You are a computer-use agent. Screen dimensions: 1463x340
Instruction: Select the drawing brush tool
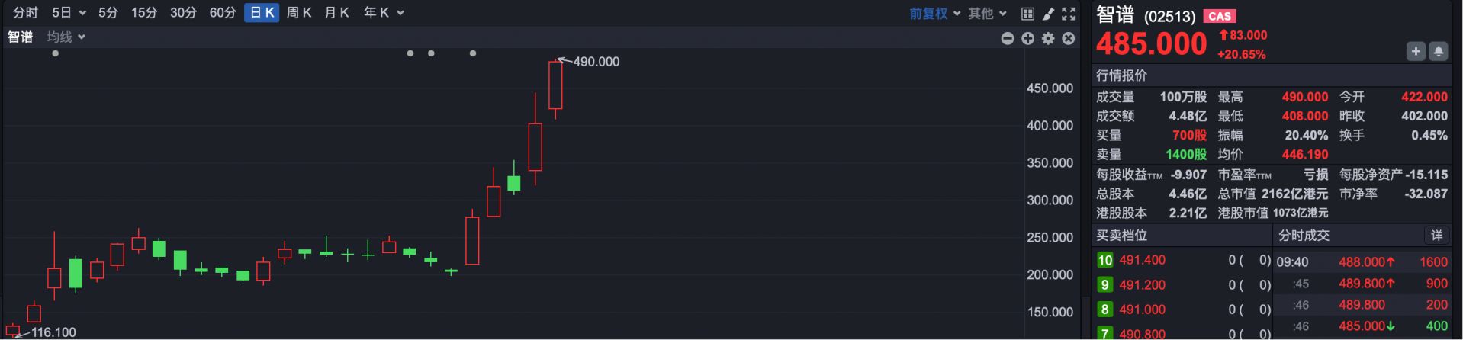(x=1048, y=14)
